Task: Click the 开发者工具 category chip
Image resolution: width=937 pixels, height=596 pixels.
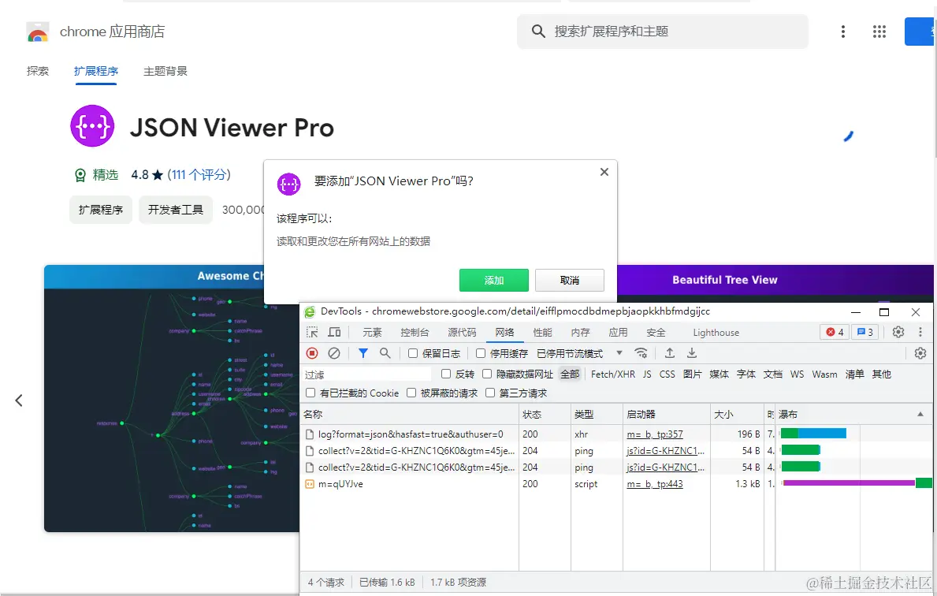Action: [176, 210]
